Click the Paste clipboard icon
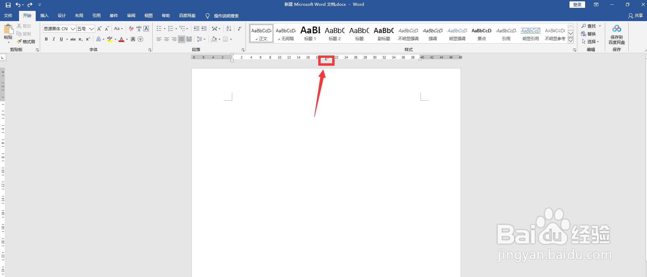This screenshot has height=277, width=647. coord(8,29)
